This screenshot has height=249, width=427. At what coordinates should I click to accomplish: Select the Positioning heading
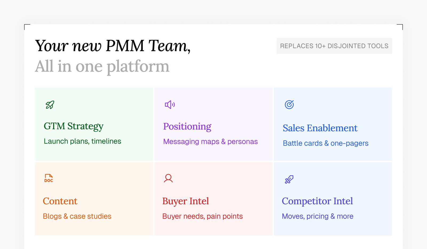coord(187,126)
